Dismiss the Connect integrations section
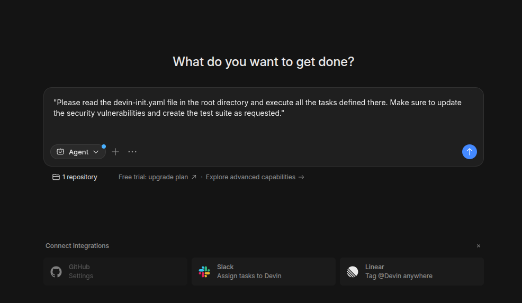 click(479, 246)
